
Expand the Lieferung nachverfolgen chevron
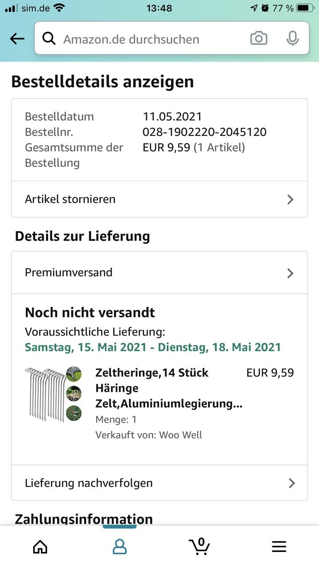point(292,483)
